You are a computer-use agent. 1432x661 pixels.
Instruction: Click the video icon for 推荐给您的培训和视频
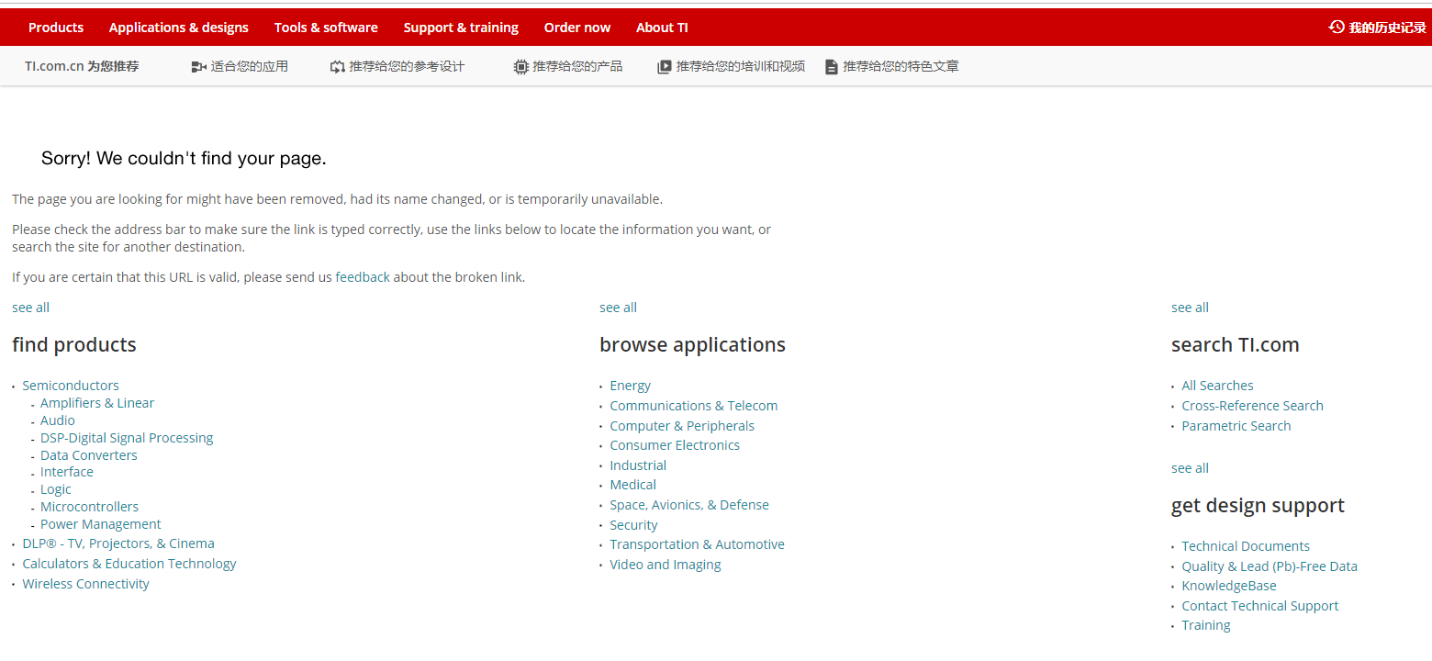665,67
